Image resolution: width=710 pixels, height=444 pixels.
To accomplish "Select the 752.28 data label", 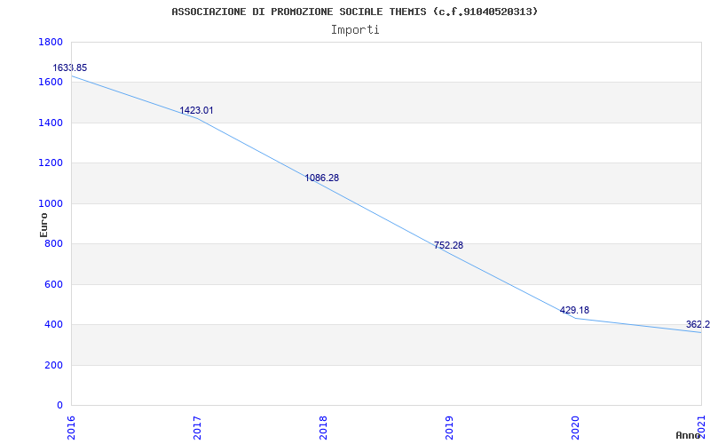I will click(x=448, y=246).
